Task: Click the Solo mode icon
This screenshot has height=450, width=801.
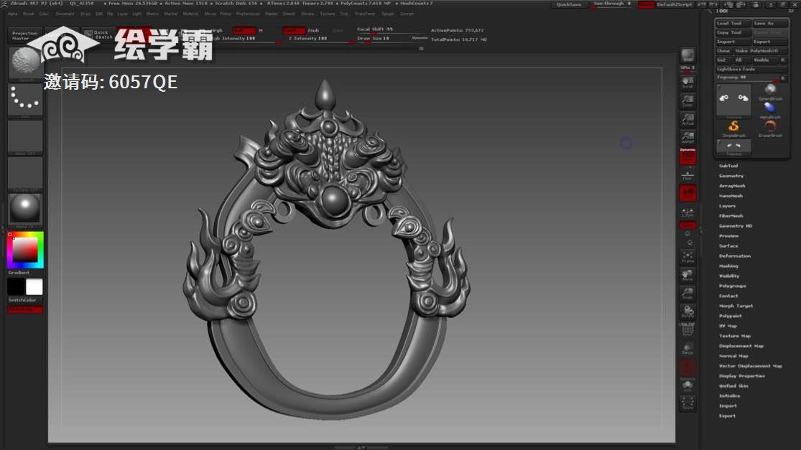Action: [687, 385]
